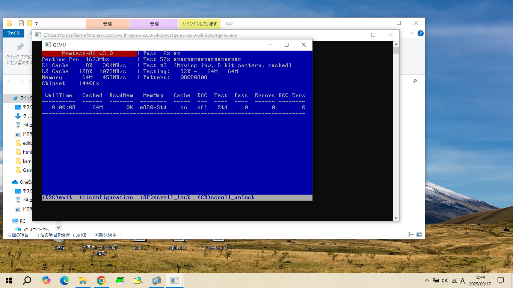Open Explorer help via the question mark icon

point(421,33)
